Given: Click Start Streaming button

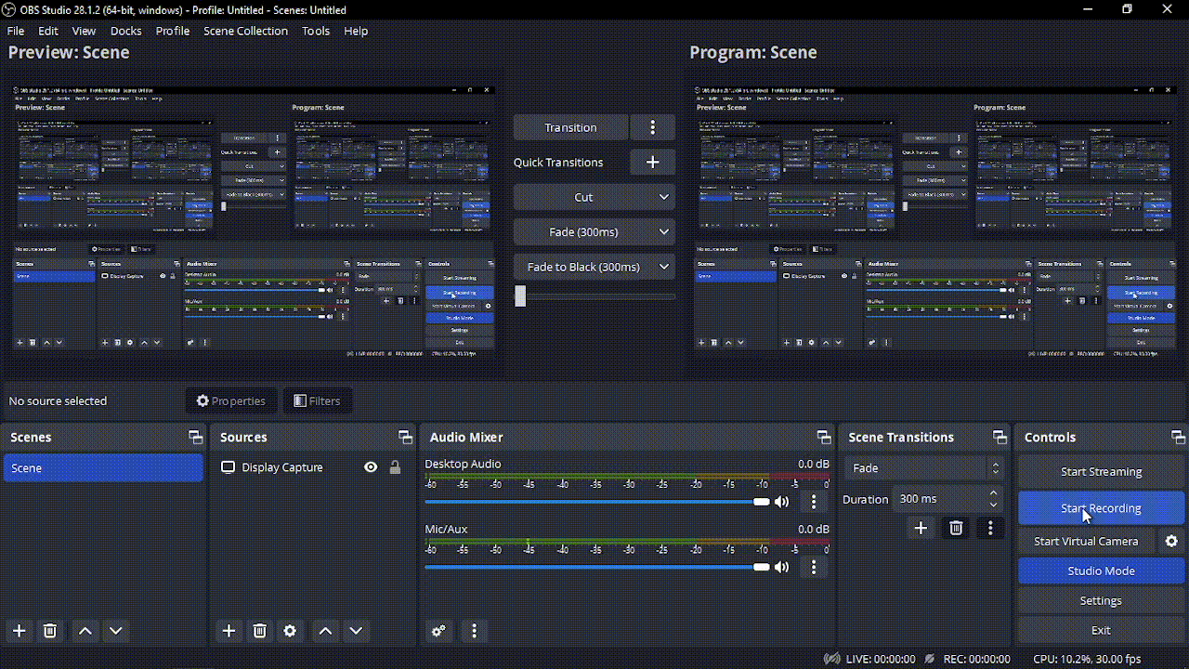Looking at the screenshot, I should tap(1101, 471).
